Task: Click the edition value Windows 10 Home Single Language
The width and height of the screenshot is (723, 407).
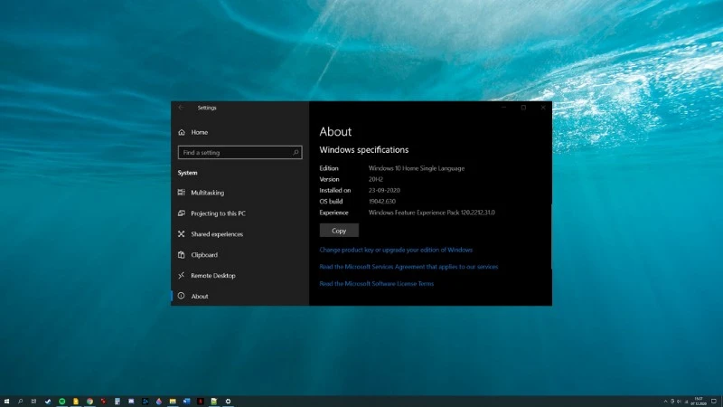Action: 417,168
